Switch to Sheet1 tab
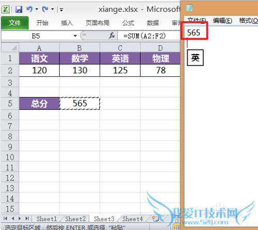Viewport: 258px width, 230px height. 46,219
